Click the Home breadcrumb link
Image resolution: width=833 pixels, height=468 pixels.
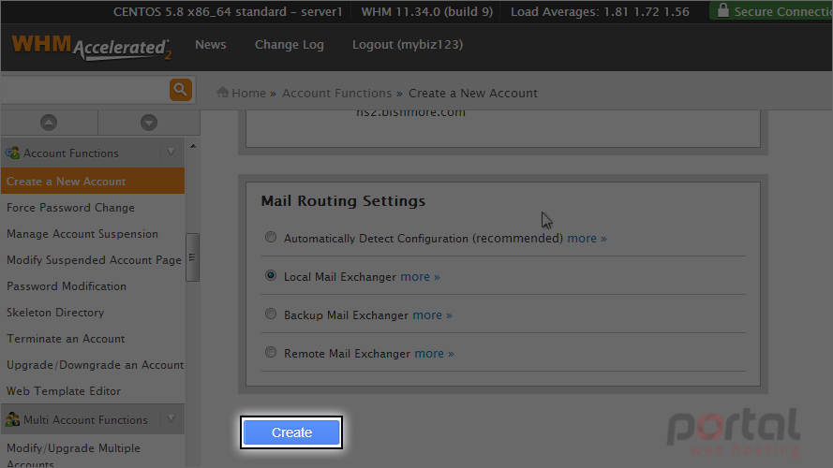pyautogui.click(x=248, y=93)
